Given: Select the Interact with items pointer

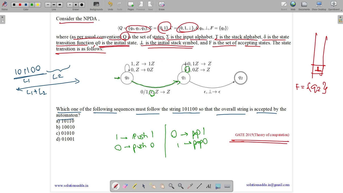Looking at the screenshot, I should (x=153, y=186).
